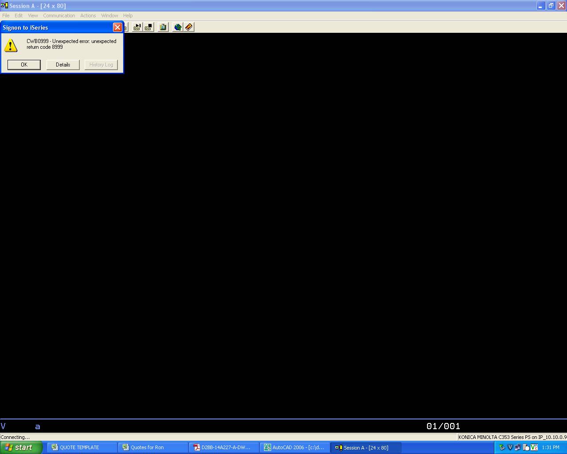Open the Edit menu

[x=18, y=16]
